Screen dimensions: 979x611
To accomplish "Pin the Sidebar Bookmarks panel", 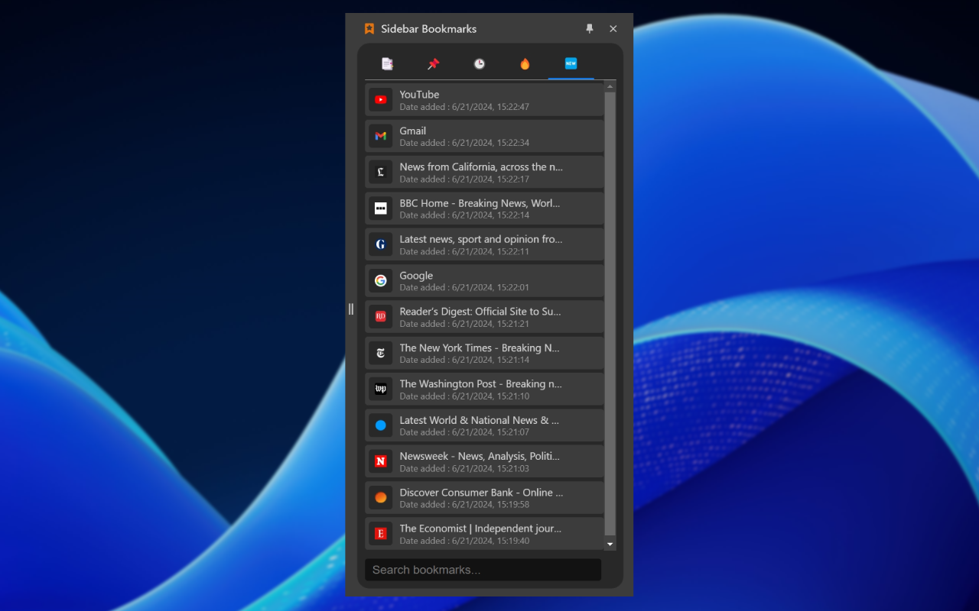I will [x=589, y=29].
